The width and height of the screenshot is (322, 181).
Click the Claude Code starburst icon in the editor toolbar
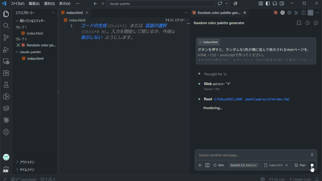[x=275, y=13]
